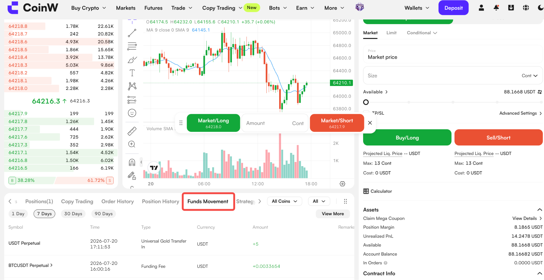This screenshot has height=280, width=544.
Task: Open the All Coins dropdown
Action: [x=284, y=201]
